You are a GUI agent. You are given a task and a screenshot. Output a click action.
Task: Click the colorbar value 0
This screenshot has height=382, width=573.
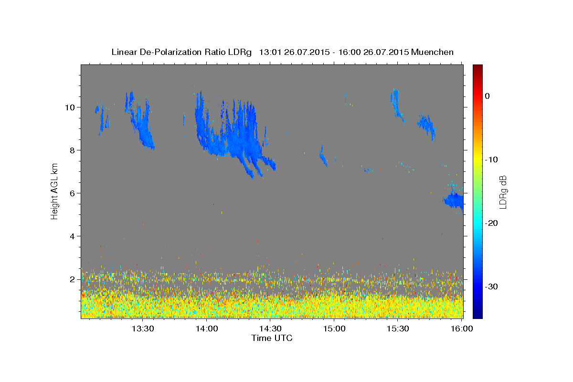(488, 96)
